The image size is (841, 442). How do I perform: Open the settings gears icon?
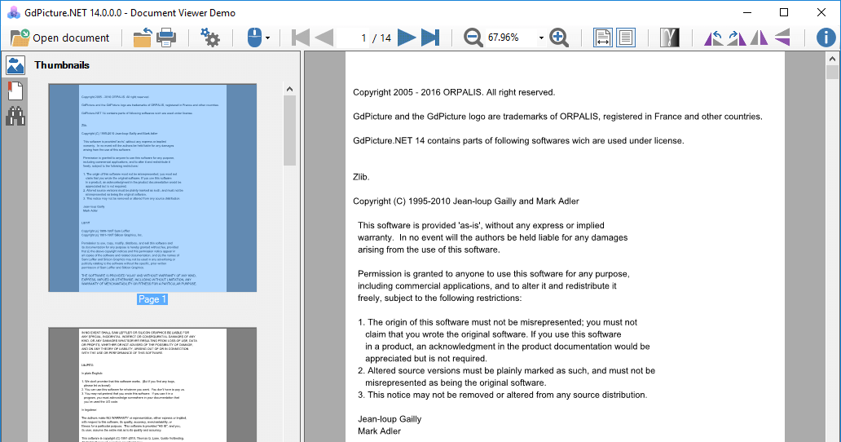tap(209, 38)
